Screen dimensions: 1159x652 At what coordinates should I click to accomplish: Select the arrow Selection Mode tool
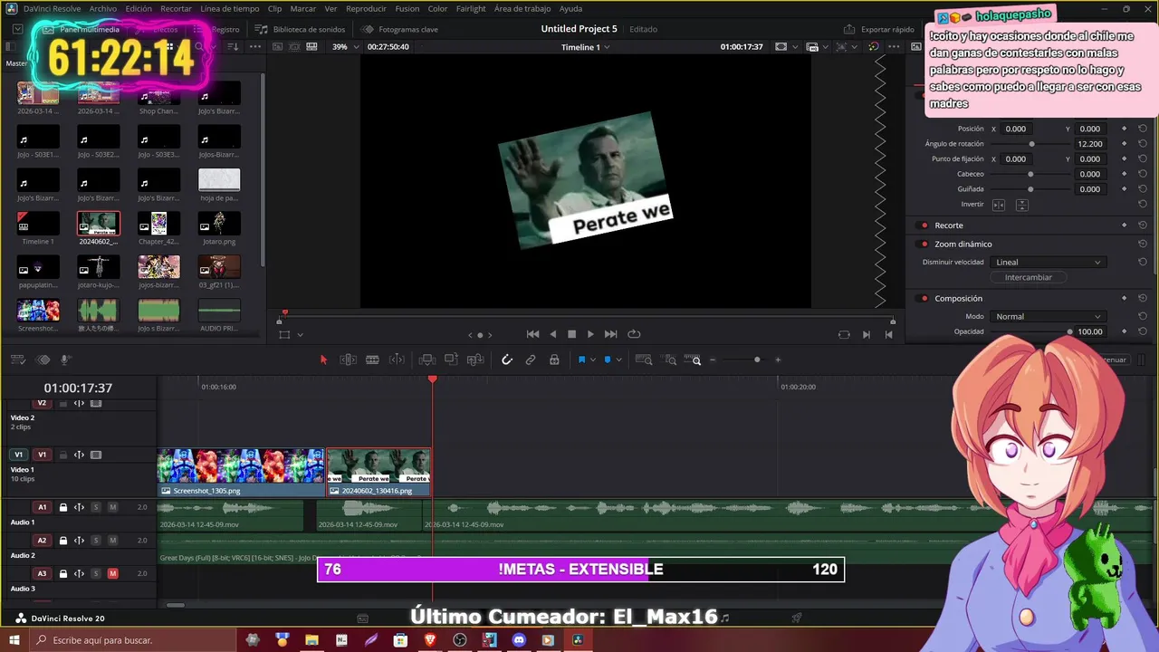pyautogui.click(x=323, y=360)
